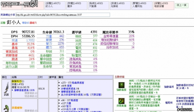Click the orange 深淵魔物 item name
The image size is (194, 112).
tap(17, 108)
